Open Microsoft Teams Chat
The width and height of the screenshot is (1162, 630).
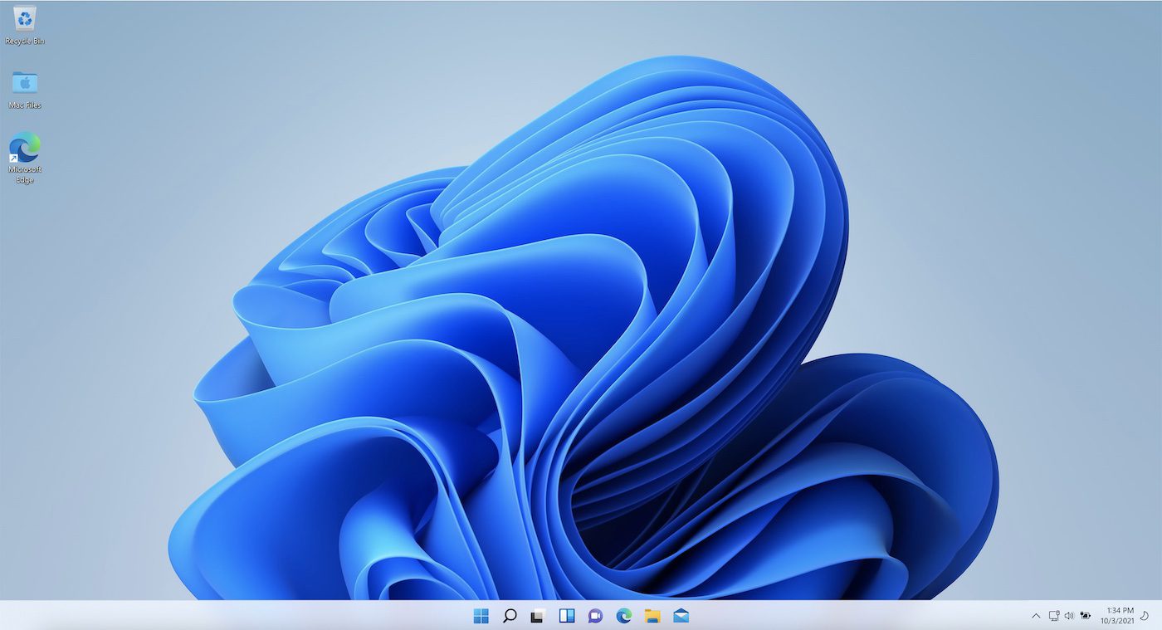(x=596, y=616)
